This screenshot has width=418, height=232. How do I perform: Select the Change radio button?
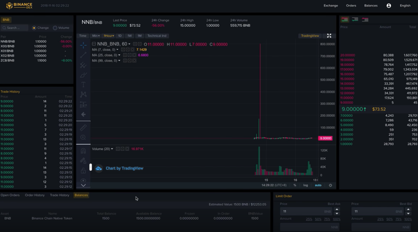click(34, 28)
